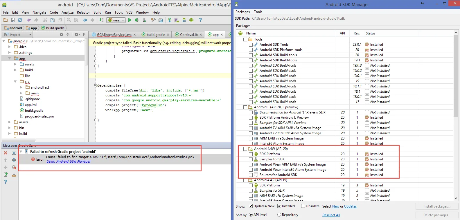
Task: Click the Synchronize toolbar icon
Action: tap(20, 20)
